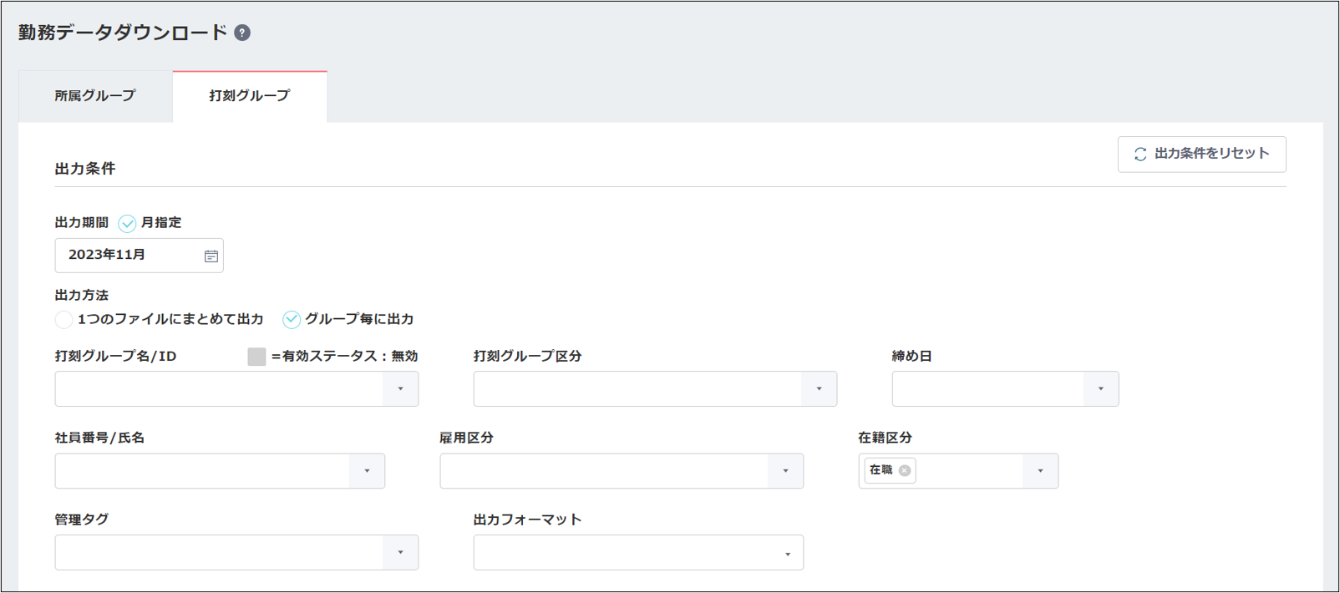Screen dimensions: 1340x593
Task: Open the 社員番号/氏名 dropdown arrow
Action: 367,471
